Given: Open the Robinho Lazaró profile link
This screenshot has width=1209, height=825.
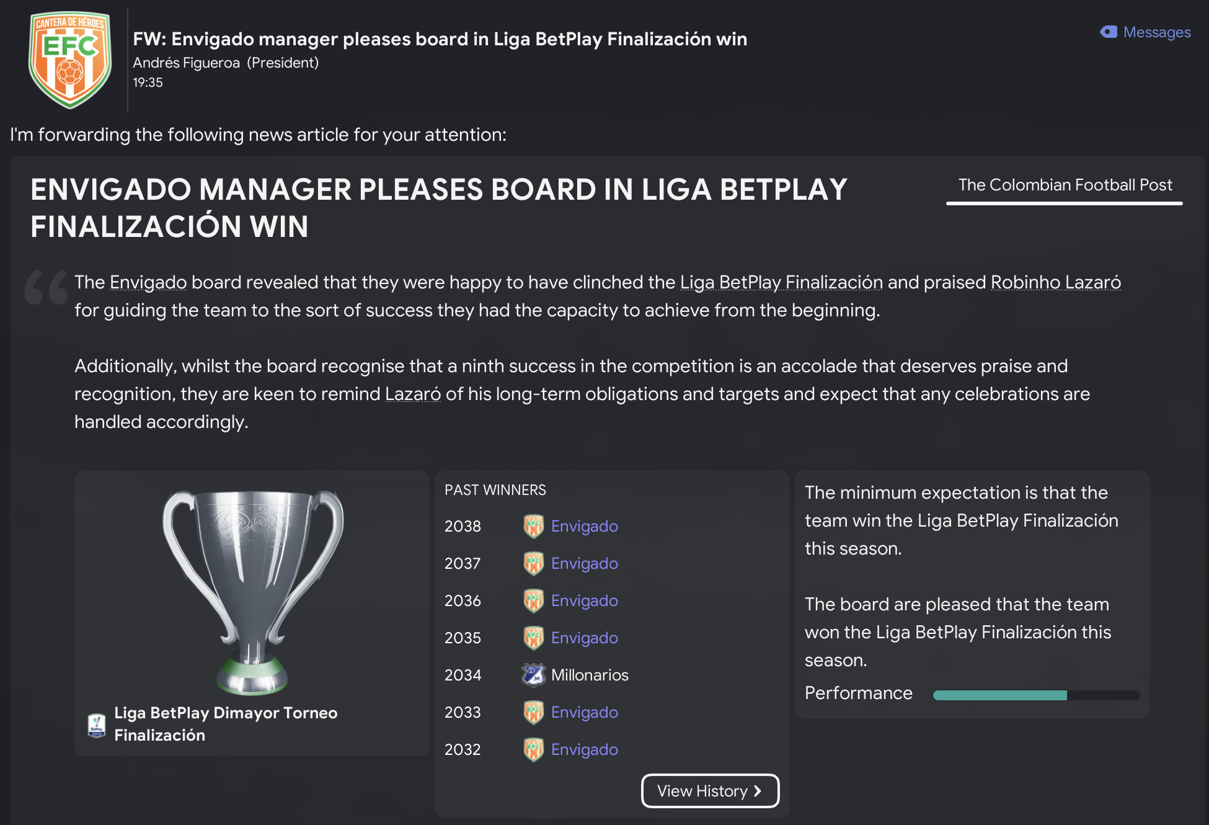Looking at the screenshot, I should [1055, 282].
